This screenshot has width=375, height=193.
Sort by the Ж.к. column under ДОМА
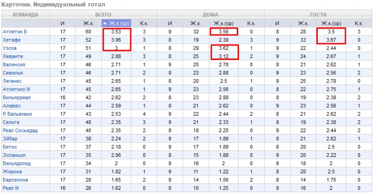pyautogui.click(x=196, y=23)
